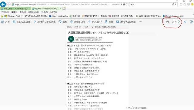Open the browser tools gear icon
This screenshot has height=110, width=194.
pos(189,4)
